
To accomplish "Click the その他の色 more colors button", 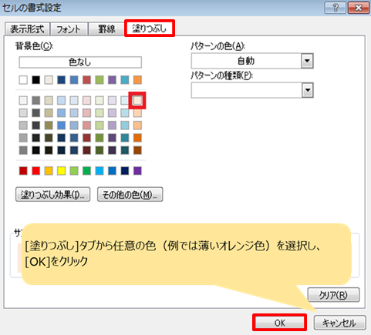I will coord(130,195).
